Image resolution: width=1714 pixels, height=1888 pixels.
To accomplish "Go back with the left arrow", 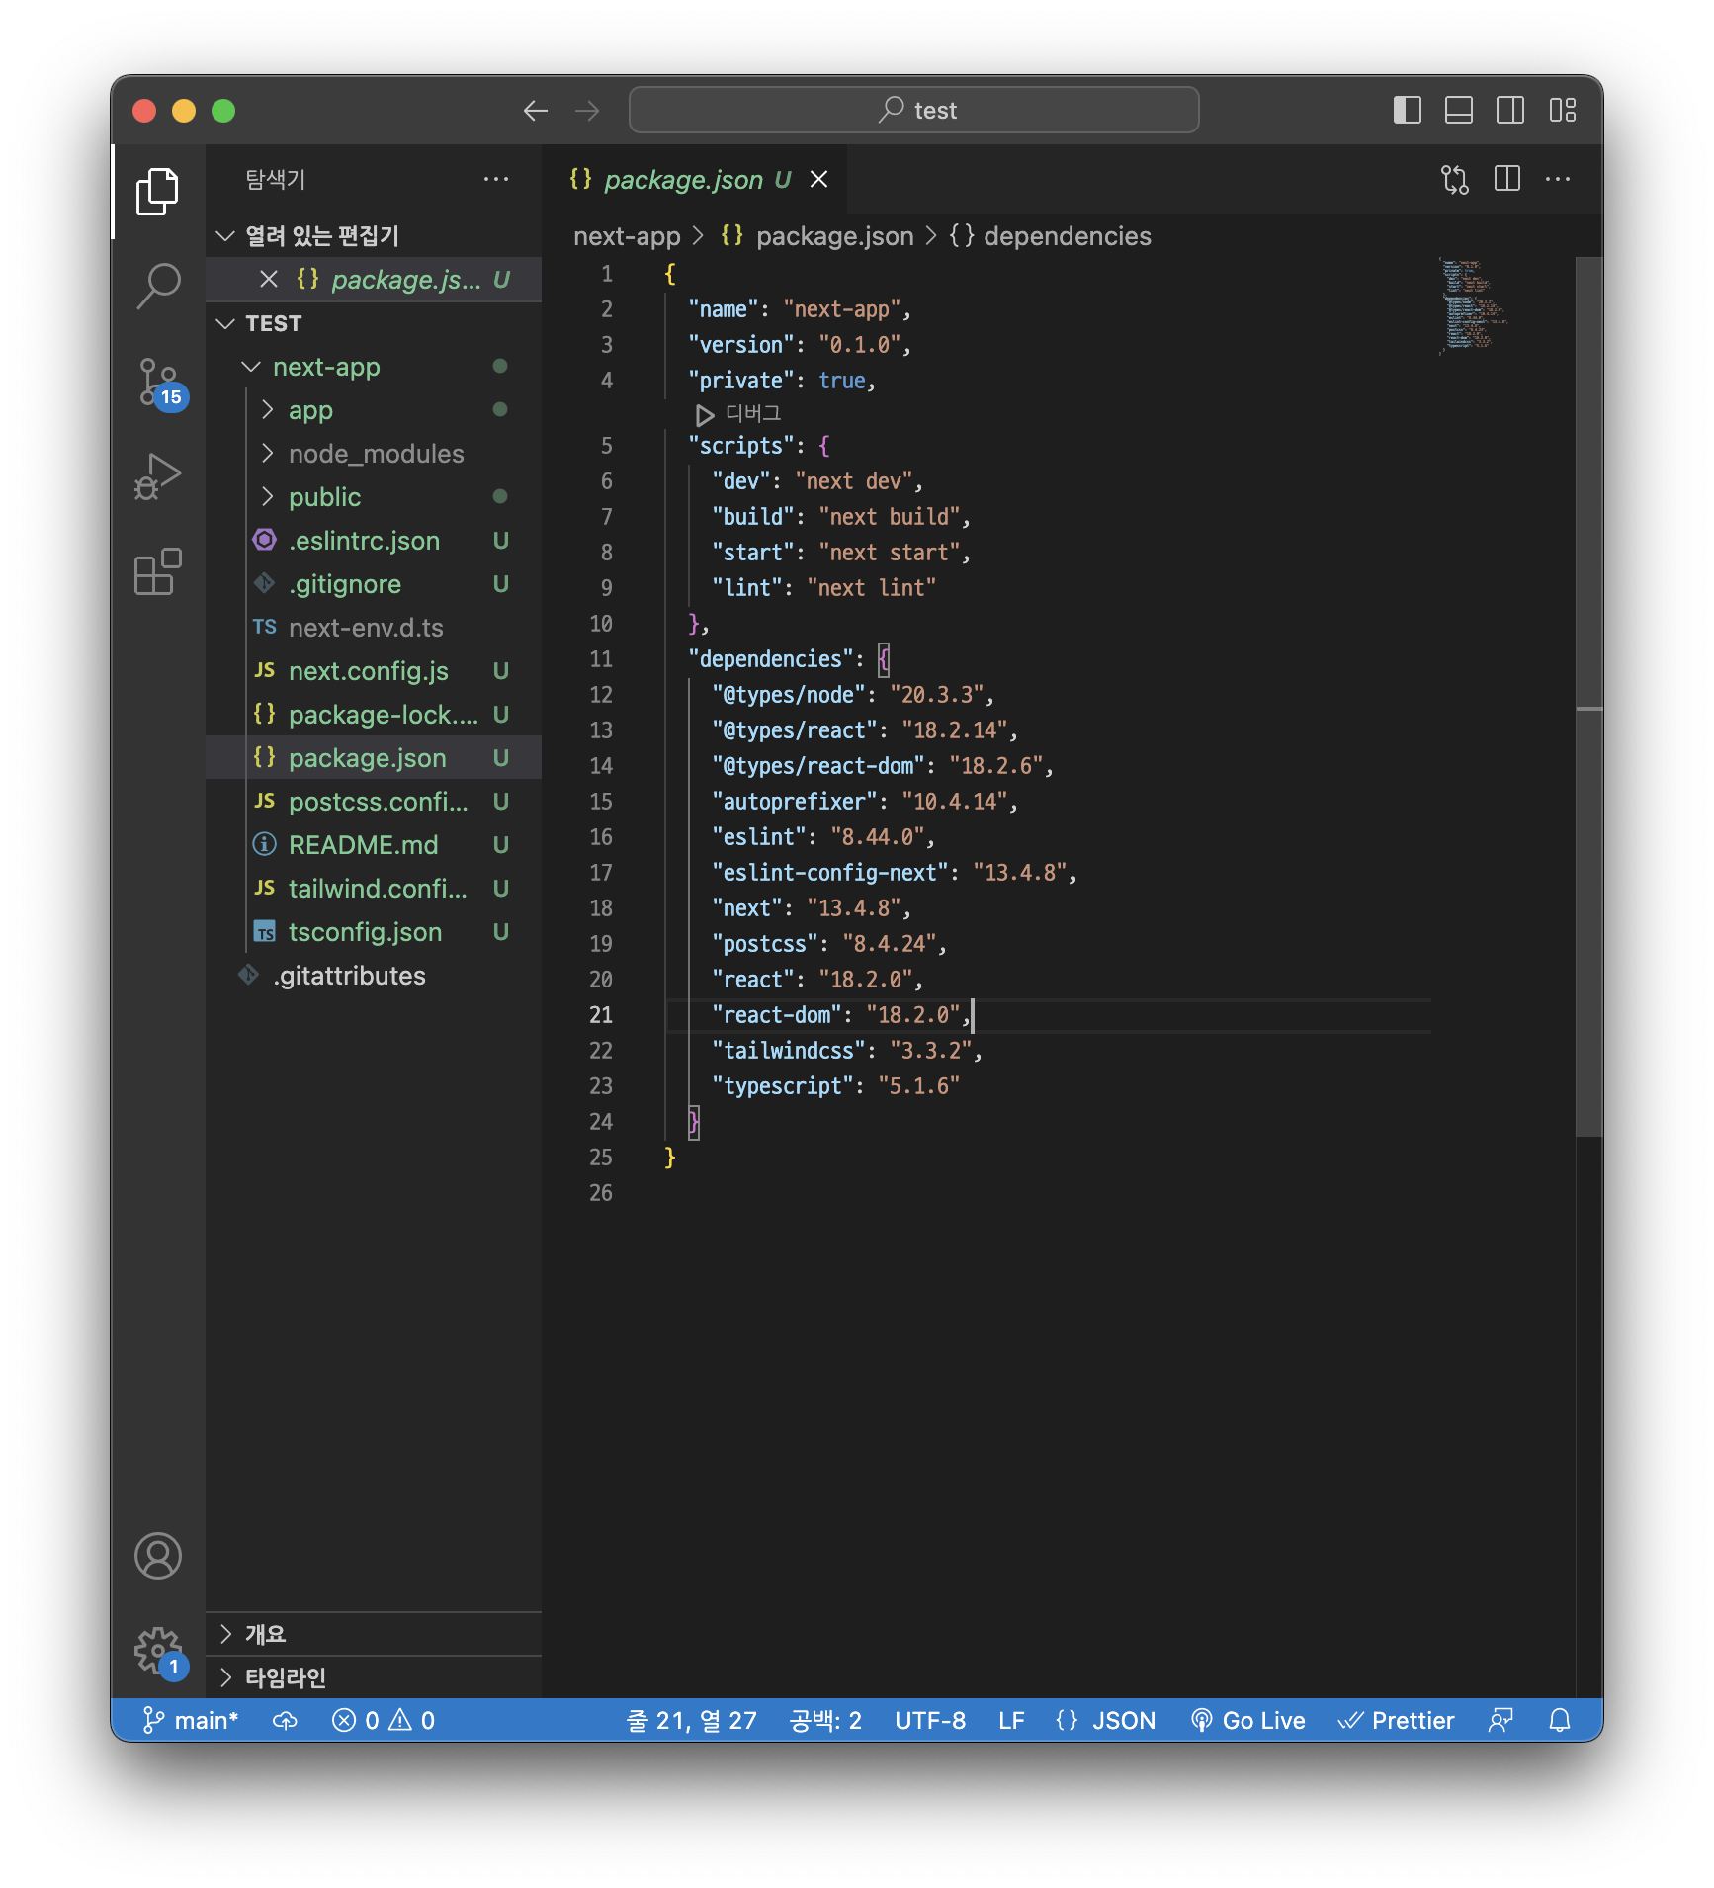I will 535,110.
